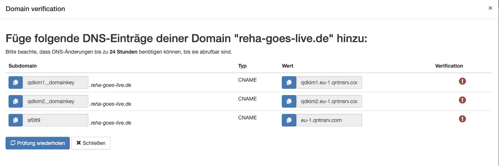Click the Schließen button
Viewport: 499px width, 166px height.
[91, 143]
